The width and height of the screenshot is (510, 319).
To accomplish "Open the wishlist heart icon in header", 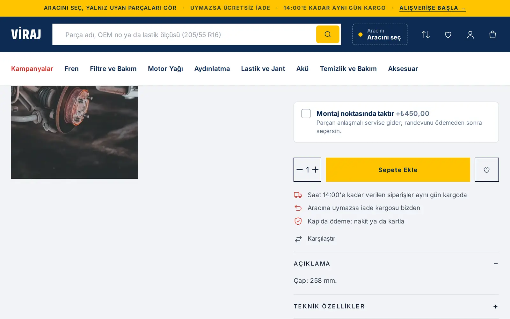I will pyautogui.click(x=448, y=34).
